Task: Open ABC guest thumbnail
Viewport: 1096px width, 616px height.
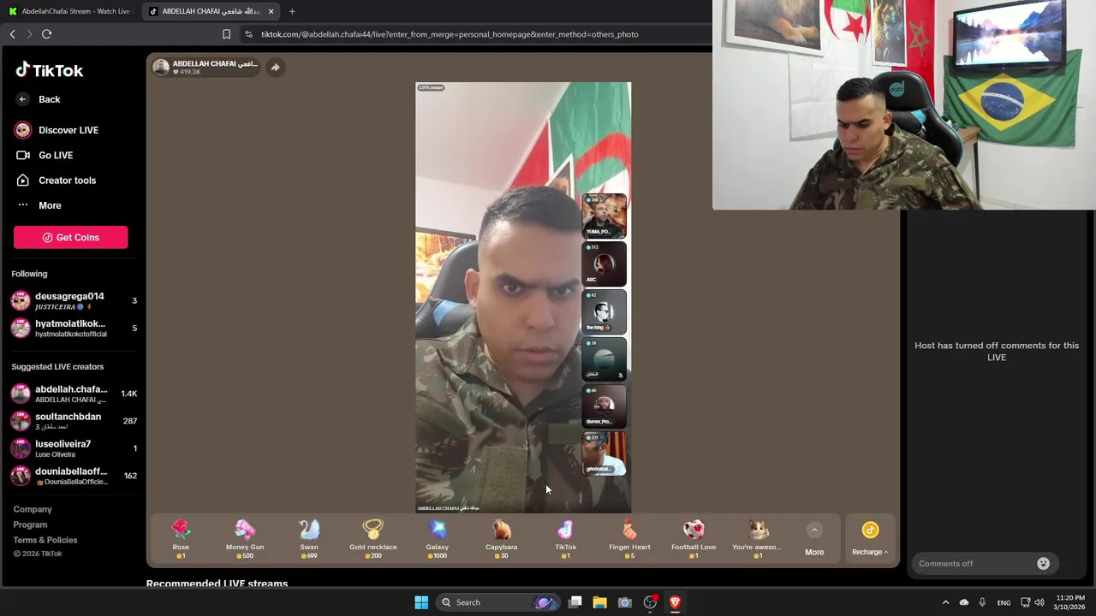Action: (605, 264)
